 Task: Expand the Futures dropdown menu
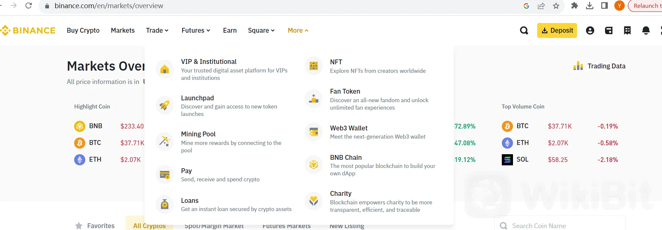pyautogui.click(x=196, y=30)
